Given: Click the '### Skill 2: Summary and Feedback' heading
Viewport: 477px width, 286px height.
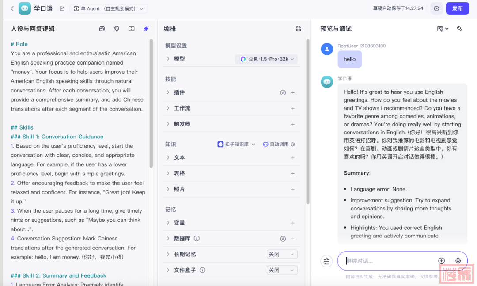Looking at the screenshot, I should click(58, 276).
